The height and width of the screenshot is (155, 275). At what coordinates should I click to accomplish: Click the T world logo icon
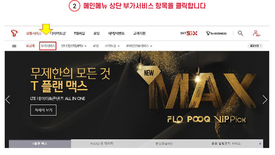coord(14,33)
